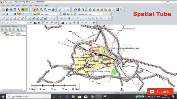Open the File menu
The height and width of the screenshot is (99, 177).
coord(3,5)
